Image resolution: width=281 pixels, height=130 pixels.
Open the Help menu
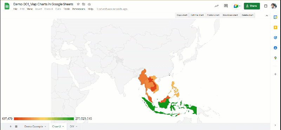pyautogui.click(x=91, y=9)
